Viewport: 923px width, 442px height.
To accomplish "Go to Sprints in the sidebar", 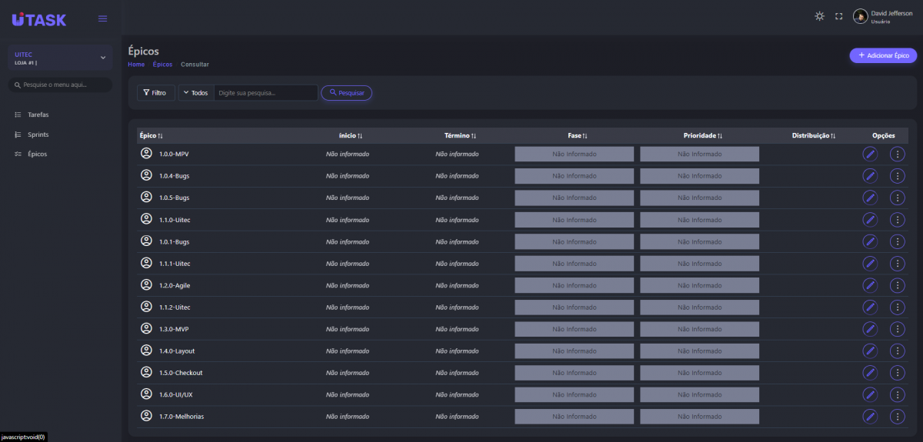I will pyautogui.click(x=38, y=135).
